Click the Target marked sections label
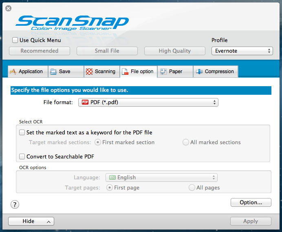The width and height of the screenshot is (282, 232). click(60, 143)
